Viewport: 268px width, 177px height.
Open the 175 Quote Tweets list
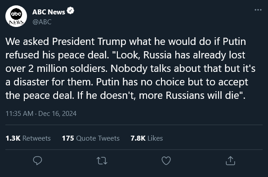click(x=90, y=138)
